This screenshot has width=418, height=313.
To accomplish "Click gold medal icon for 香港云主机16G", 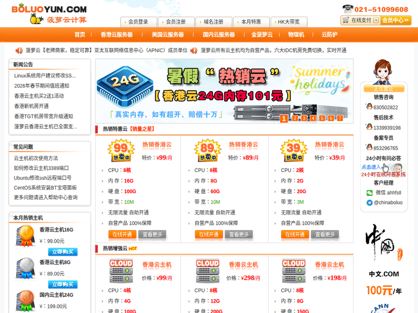I will pos(26,236).
